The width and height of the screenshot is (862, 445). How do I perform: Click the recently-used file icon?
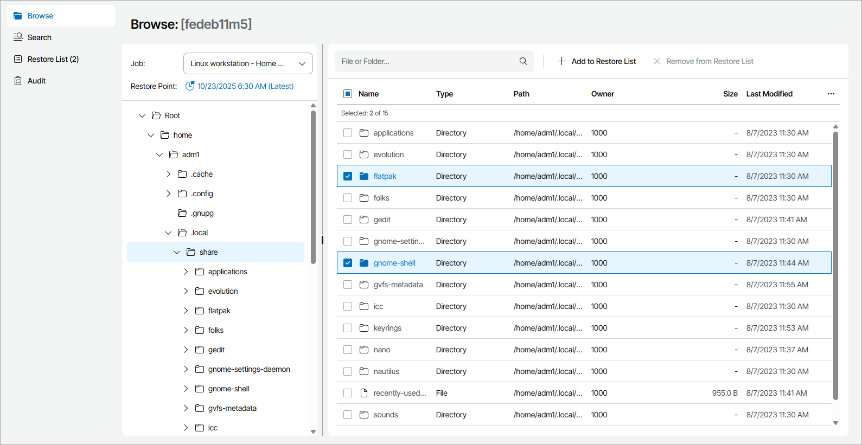364,393
